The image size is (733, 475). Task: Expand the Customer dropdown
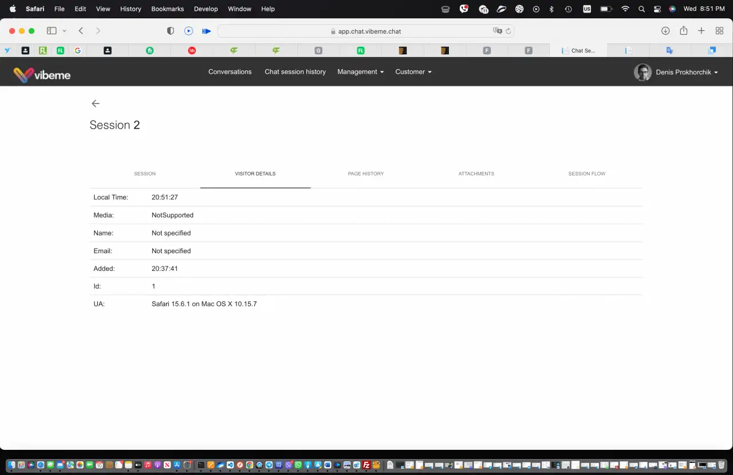tap(413, 72)
